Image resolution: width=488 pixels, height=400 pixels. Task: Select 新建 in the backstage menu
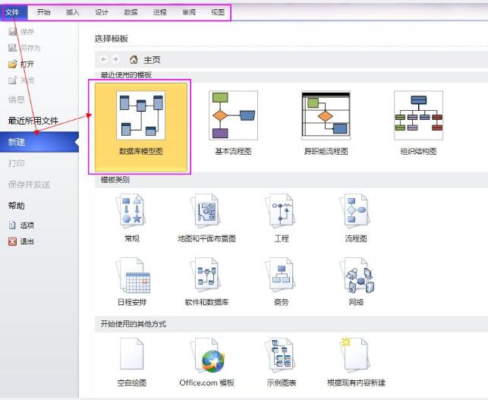(x=39, y=142)
